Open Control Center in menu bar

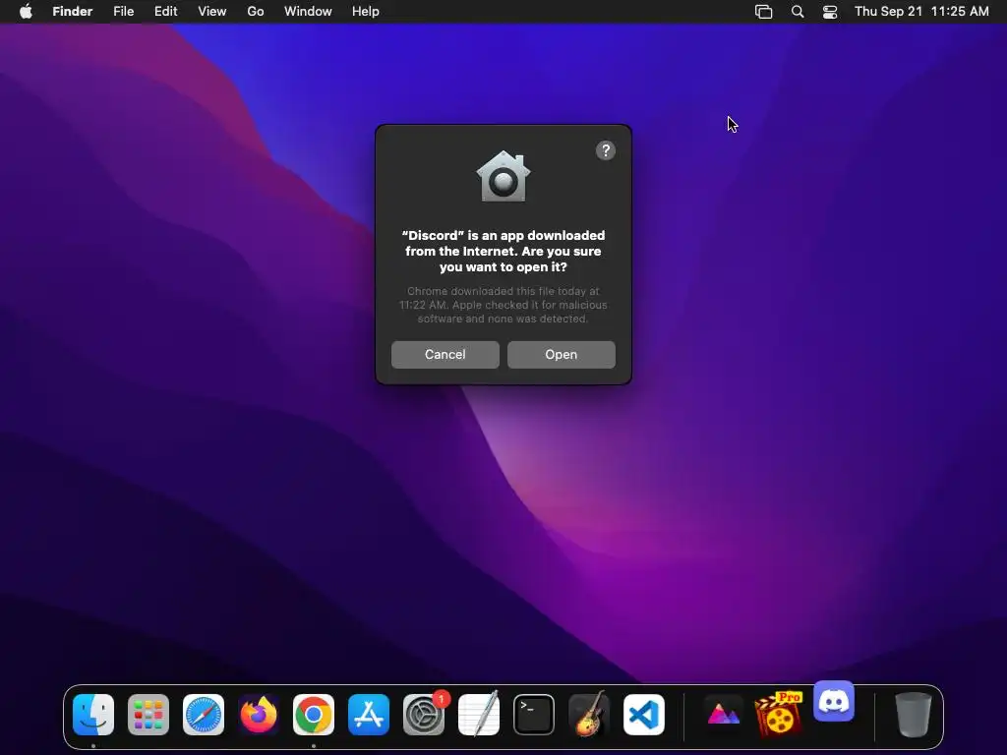tap(830, 12)
